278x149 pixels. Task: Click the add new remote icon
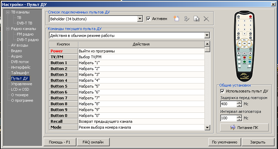click(177, 19)
